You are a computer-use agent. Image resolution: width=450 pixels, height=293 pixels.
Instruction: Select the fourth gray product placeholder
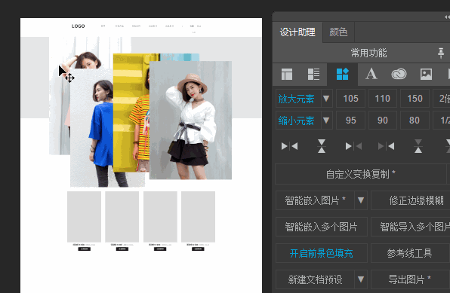coord(198,217)
